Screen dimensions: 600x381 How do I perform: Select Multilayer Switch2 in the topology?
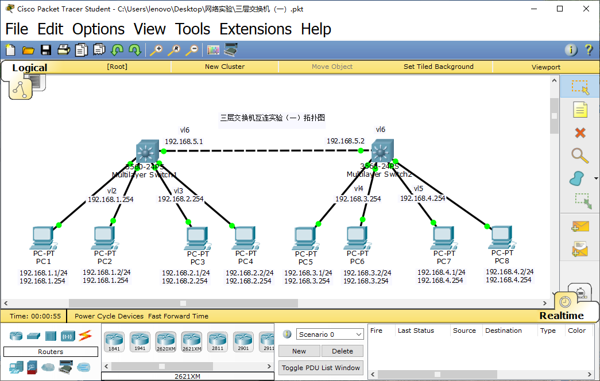(x=382, y=151)
